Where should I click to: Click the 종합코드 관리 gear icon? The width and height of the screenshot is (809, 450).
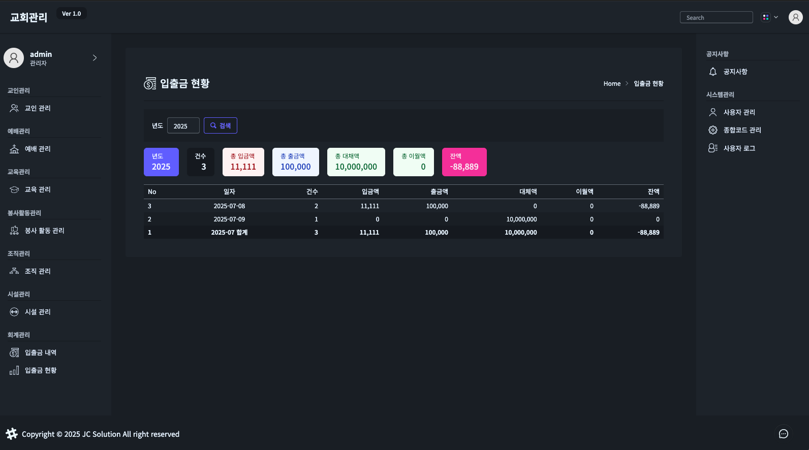[713, 130]
